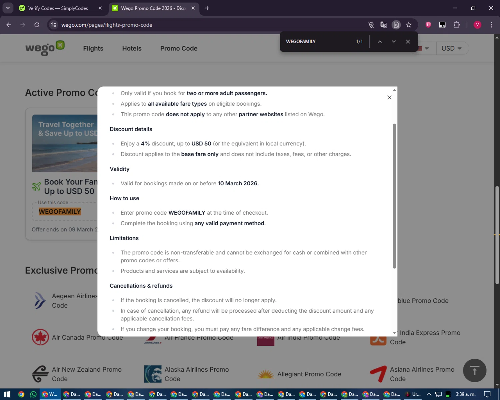Click the "Cancellations & refunds" heading
Screen dimensions: 500x400
click(x=141, y=286)
